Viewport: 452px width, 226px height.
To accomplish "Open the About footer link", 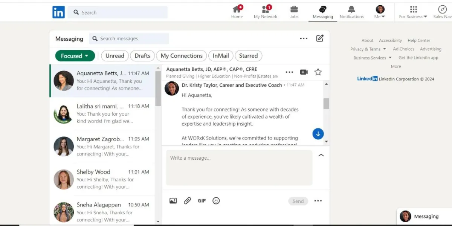I will click(367, 40).
